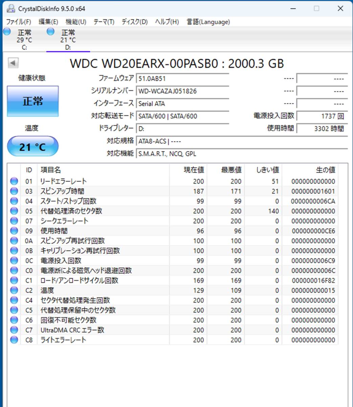Open the 編集(E) menu
This screenshot has width=353, height=407.
coord(48,22)
